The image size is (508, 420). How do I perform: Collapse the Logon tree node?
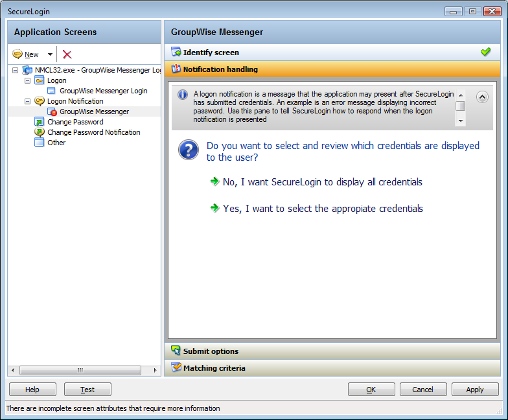[x=27, y=80]
